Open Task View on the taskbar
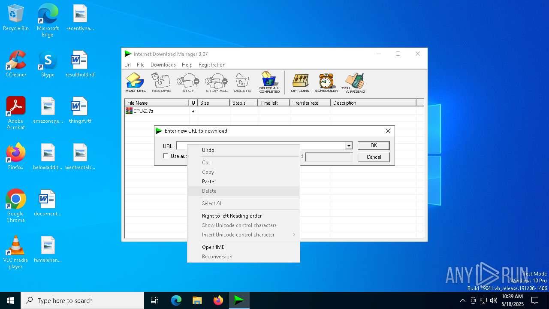The height and width of the screenshot is (309, 549). tap(154, 300)
